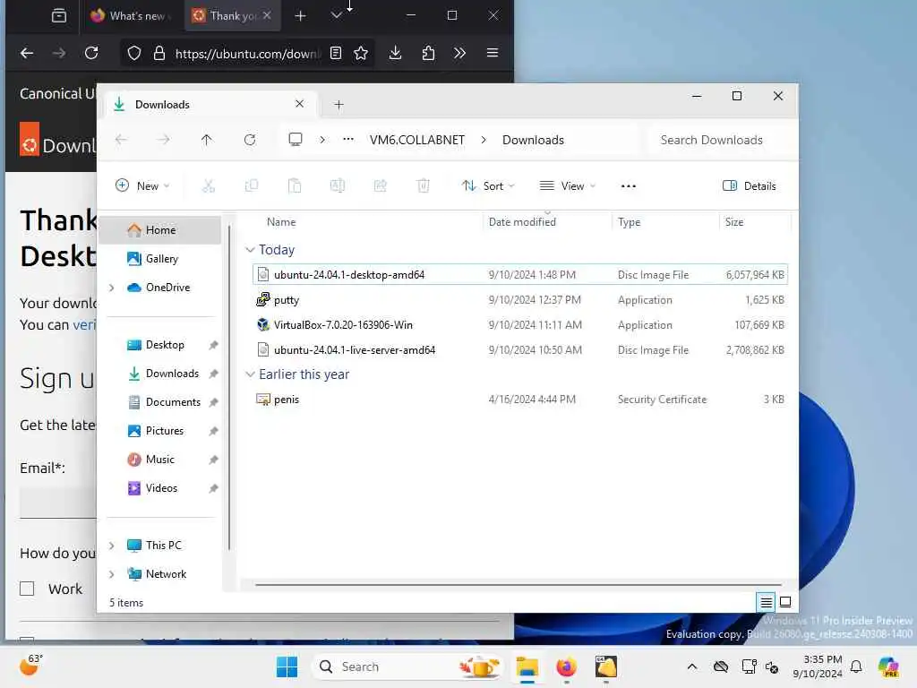The image size is (917, 688).
Task: Select Gallery in Explorer sidebar
Action: coord(160,259)
